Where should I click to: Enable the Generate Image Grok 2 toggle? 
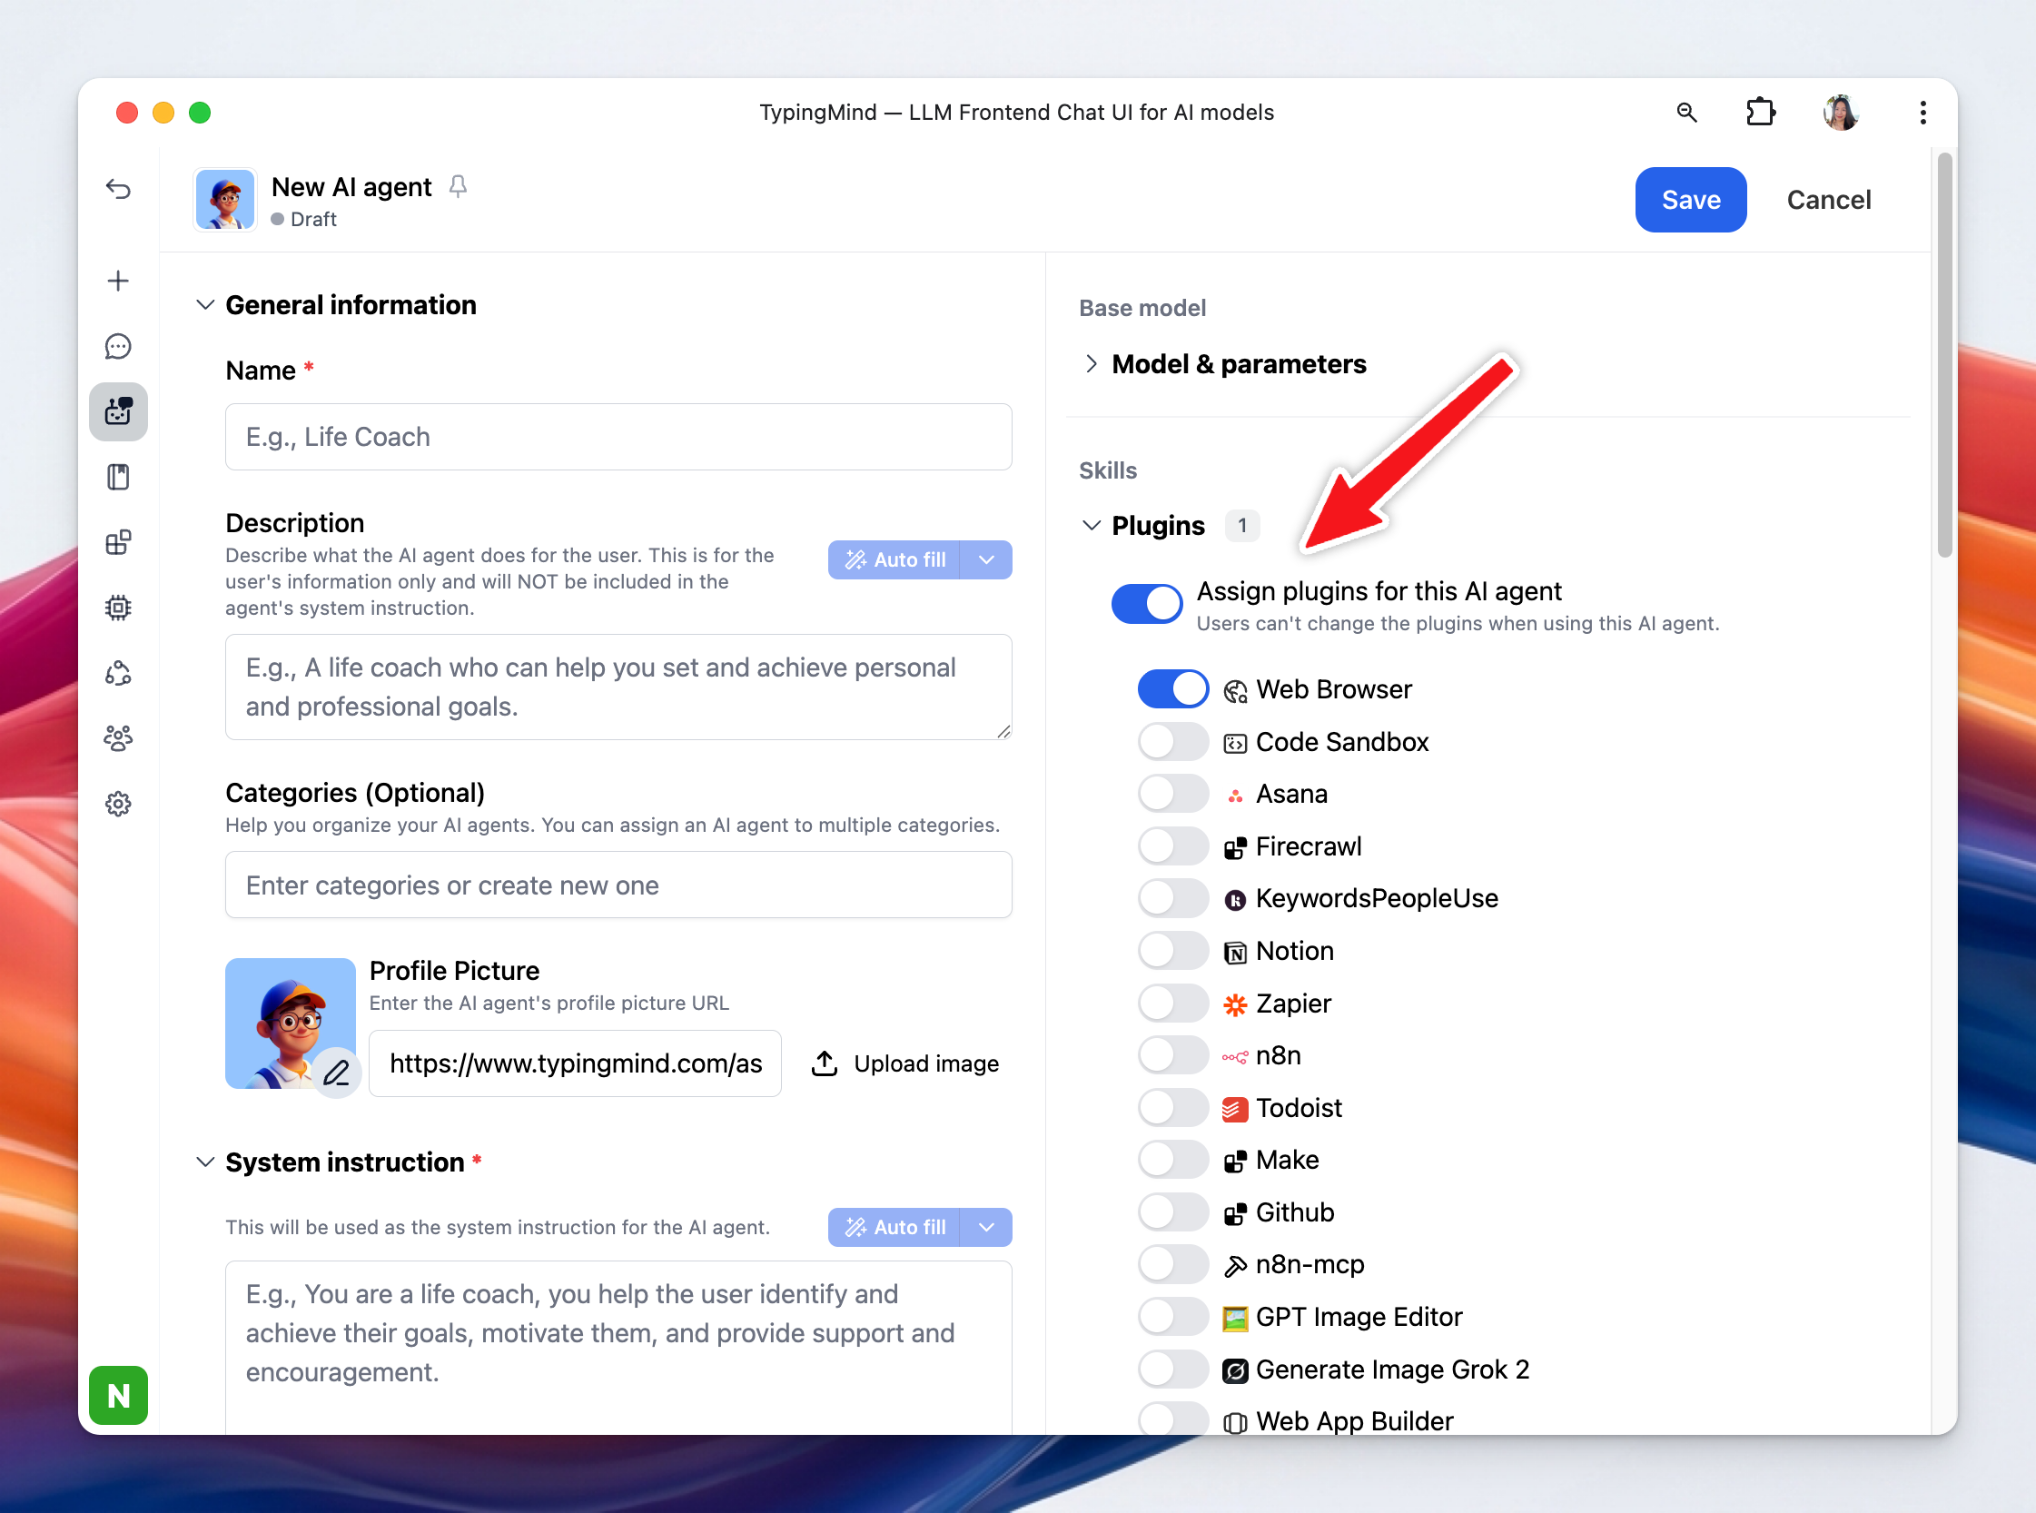coord(1173,1370)
